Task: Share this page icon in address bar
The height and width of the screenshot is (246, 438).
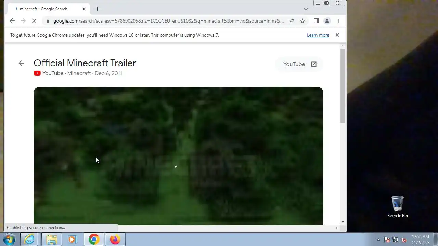Action: click(292, 21)
